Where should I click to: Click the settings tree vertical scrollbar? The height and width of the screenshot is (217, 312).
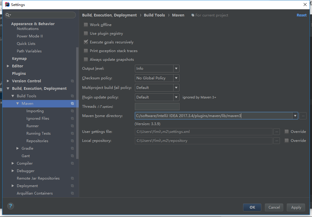coord(78,103)
